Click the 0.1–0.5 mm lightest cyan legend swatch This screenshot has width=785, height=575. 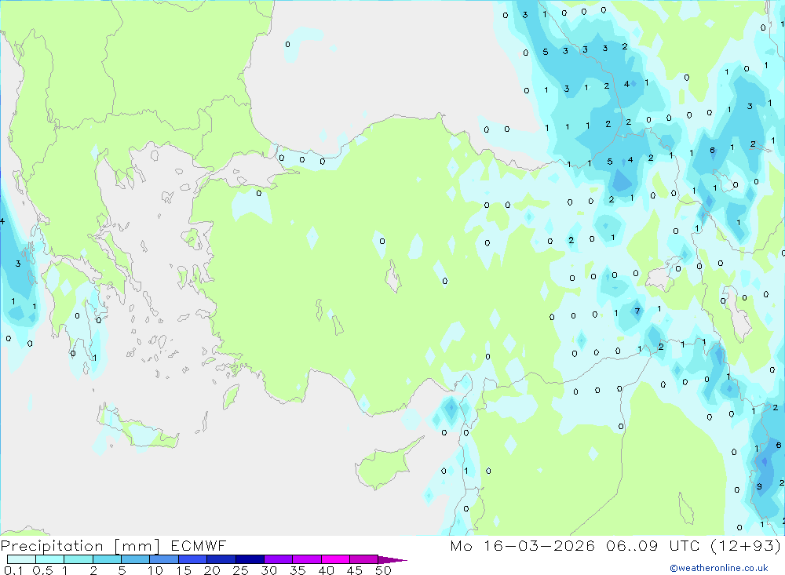(x=21, y=559)
